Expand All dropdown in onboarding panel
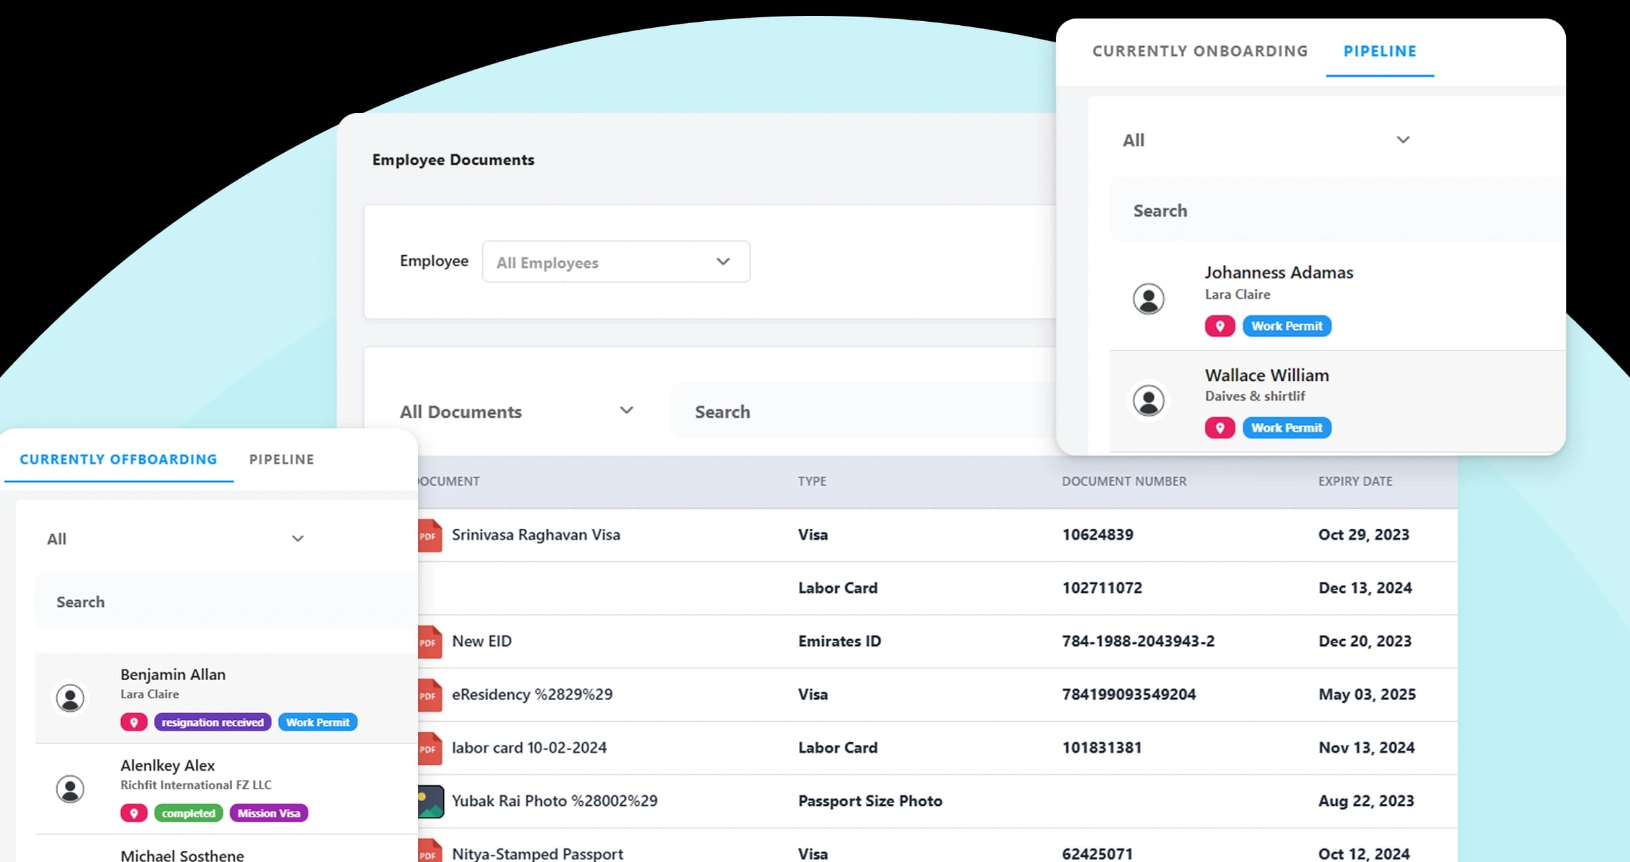The height and width of the screenshot is (862, 1630). coord(1266,140)
